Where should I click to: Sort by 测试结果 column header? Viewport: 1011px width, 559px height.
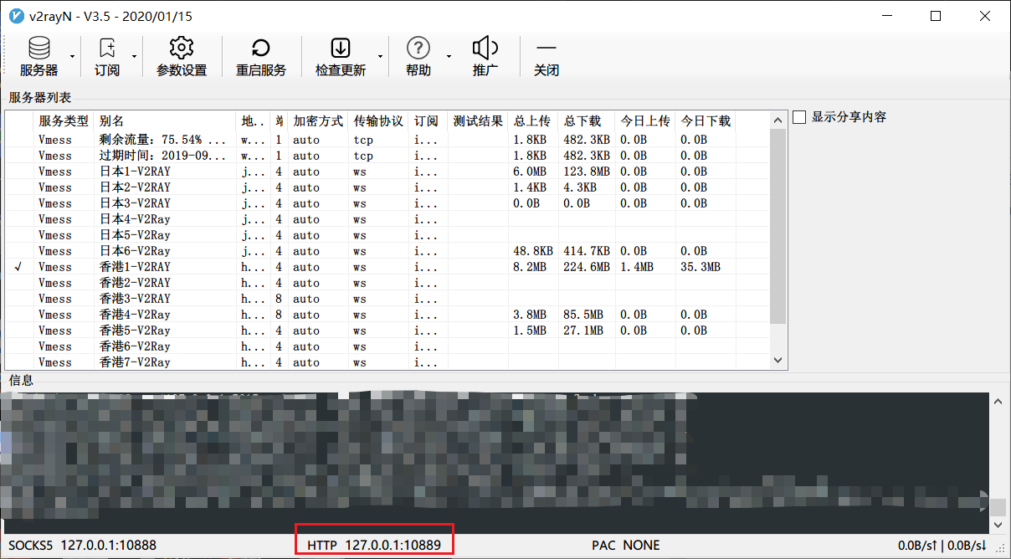pos(478,121)
